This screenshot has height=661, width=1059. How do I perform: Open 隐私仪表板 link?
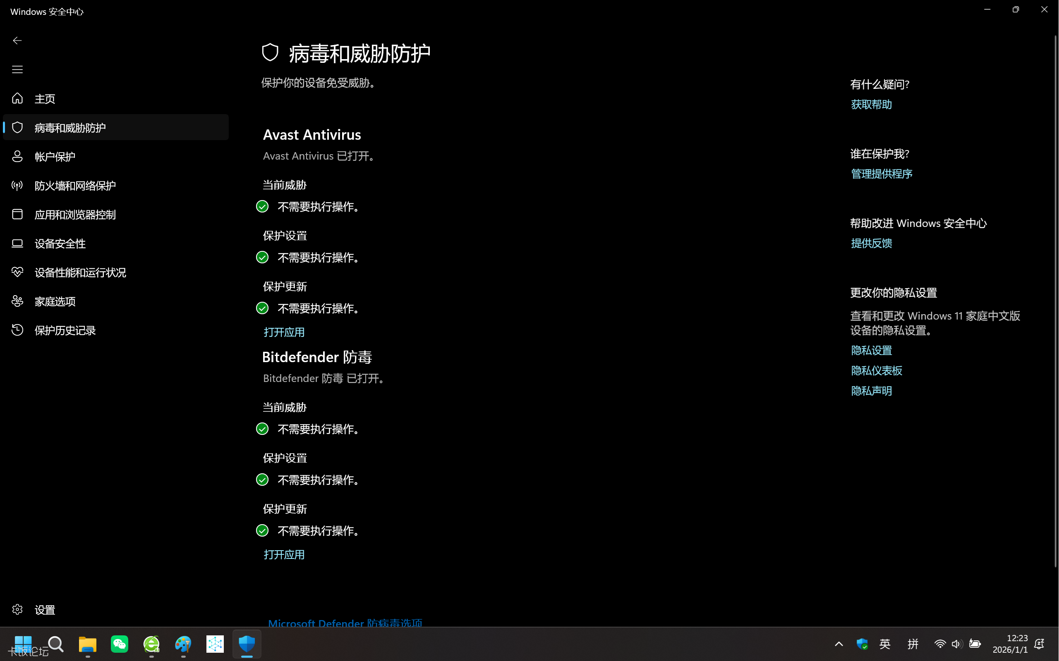tap(876, 371)
